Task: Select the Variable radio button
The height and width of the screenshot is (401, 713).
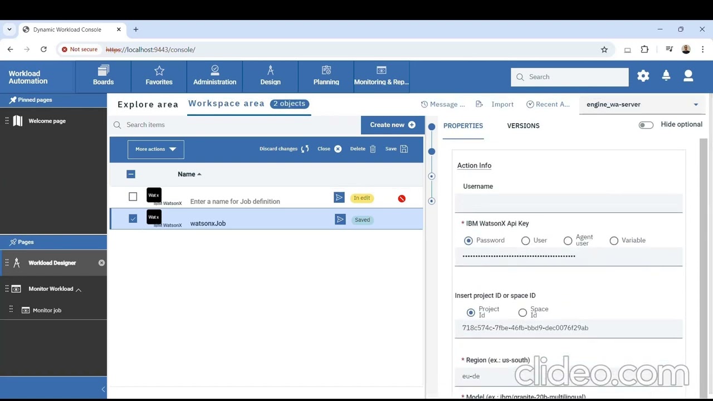Action: click(614, 241)
